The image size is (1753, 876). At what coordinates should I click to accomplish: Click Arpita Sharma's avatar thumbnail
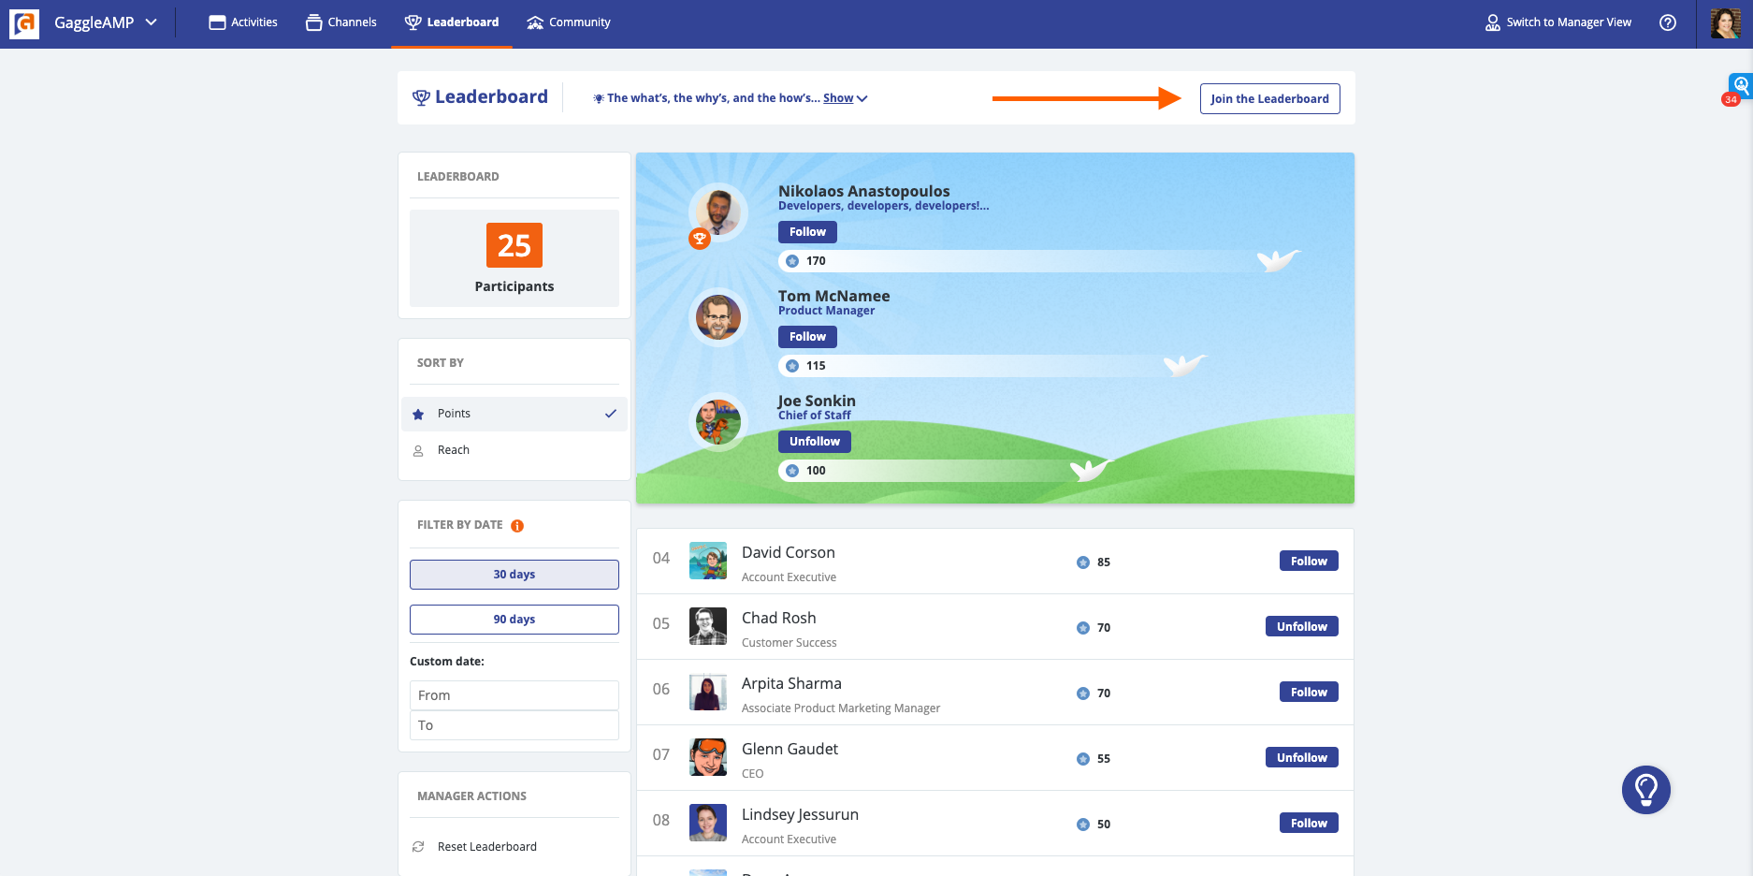pyautogui.click(x=708, y=692)
